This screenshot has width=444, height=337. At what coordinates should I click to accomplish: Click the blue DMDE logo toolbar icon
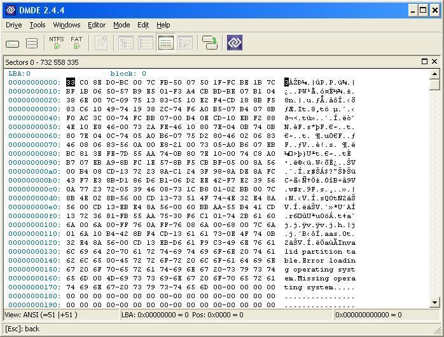(235, 43)
